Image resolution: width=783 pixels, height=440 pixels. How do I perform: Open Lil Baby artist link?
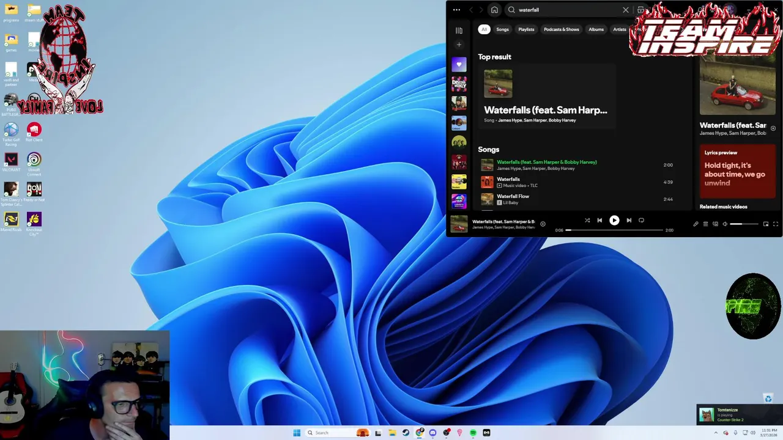(510, 202)
